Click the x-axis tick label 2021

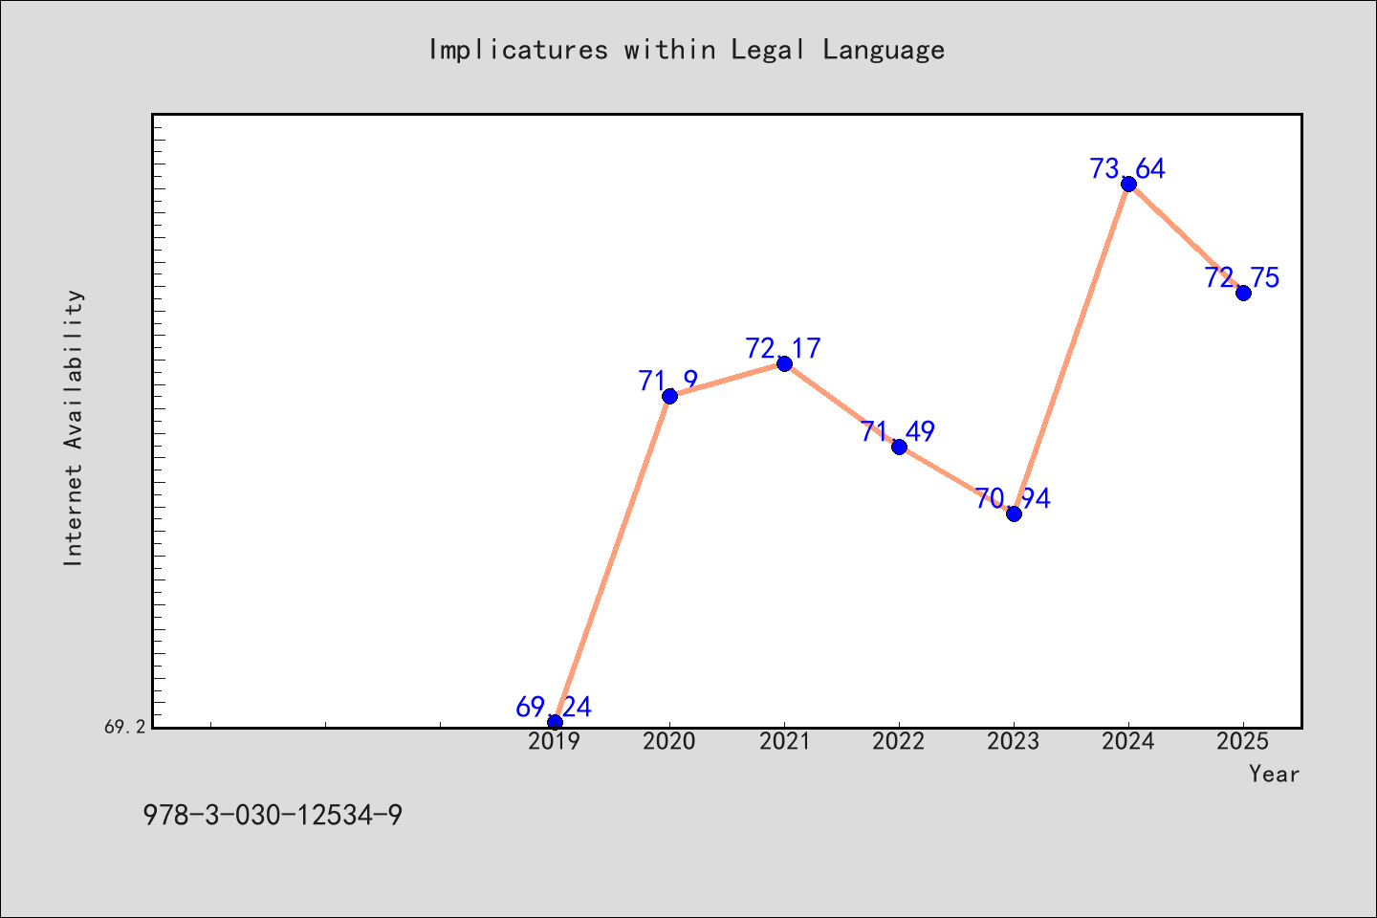point(784,741)
